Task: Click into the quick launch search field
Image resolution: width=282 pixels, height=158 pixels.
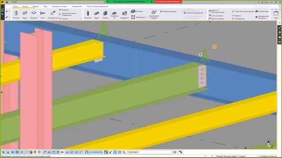Action: point(267,6)
